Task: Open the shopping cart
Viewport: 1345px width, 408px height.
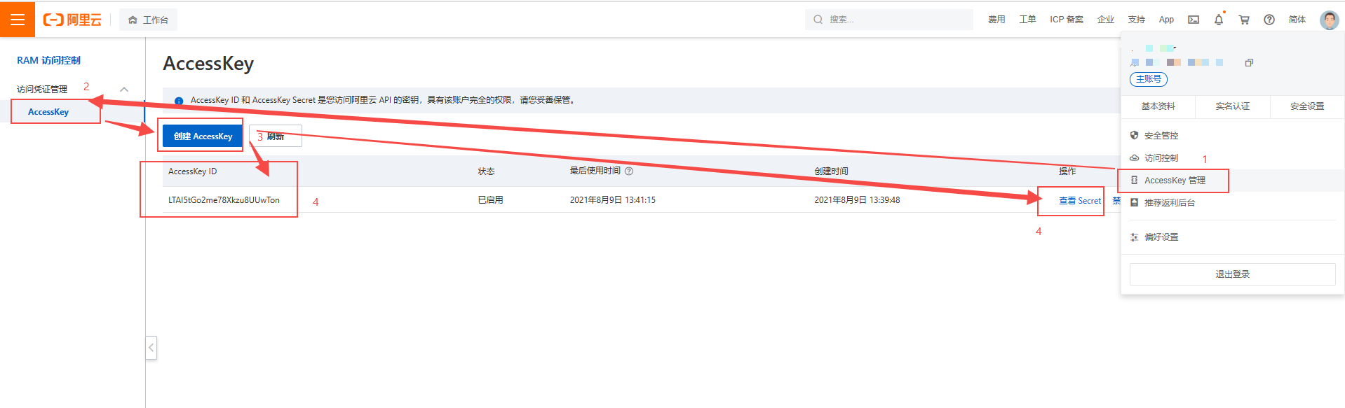Action: (1244, 20)
